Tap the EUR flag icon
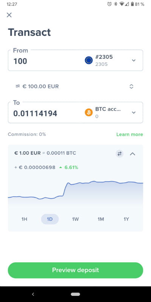 [89, 60]
